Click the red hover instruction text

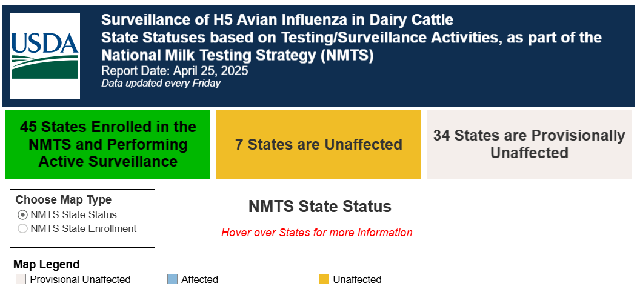(x=317, y=233)
